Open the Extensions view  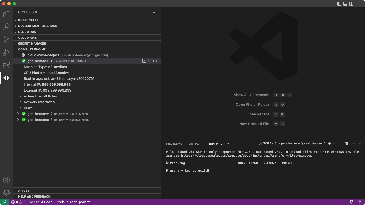click(x=6, y=65)
